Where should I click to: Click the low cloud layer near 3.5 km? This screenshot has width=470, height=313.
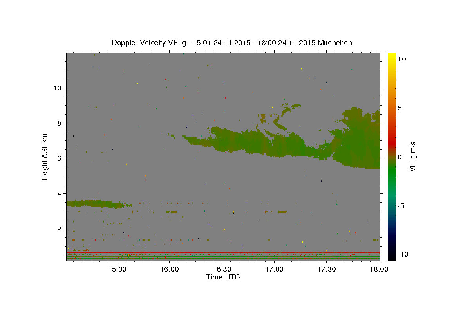98,203
